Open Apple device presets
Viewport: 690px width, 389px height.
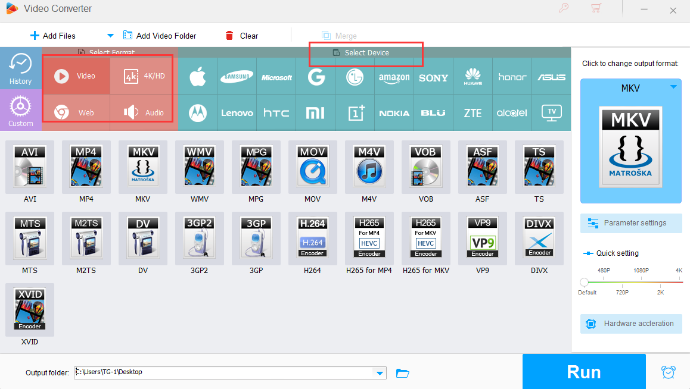point(198,76)
